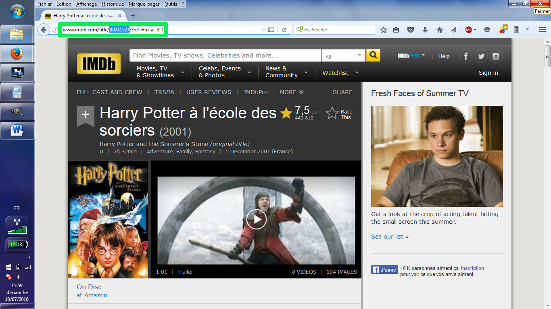
Task: Click FULL CAST AND CREW link
Action: pos(109,92)
